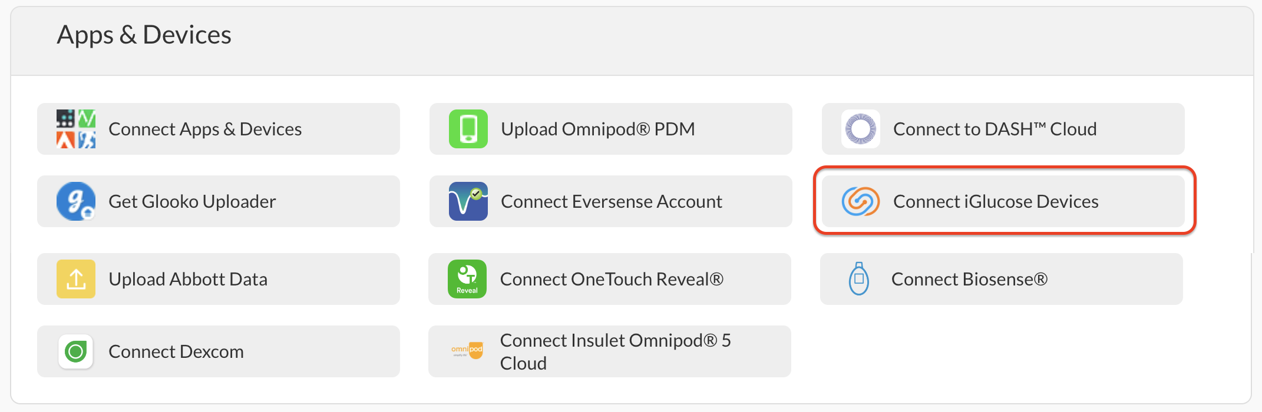Select Upload Omnipod® PDM option
This screenshot has width=1262, height=412.
point(611,129)
